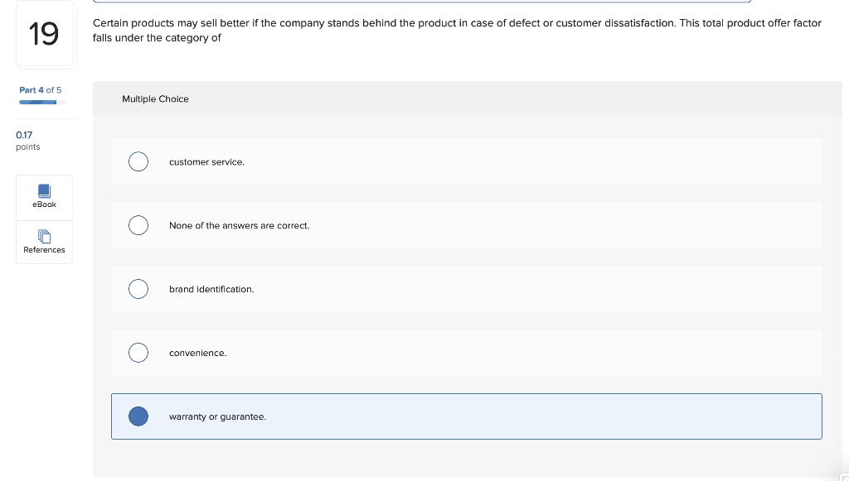This screenshot has width=849, height=481.
Task: Click the blue filled radio button for warranty answer
Action: [x=138, y=416]
